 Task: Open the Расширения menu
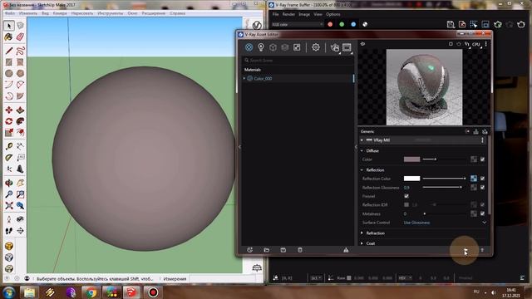[x=153, y=13]
